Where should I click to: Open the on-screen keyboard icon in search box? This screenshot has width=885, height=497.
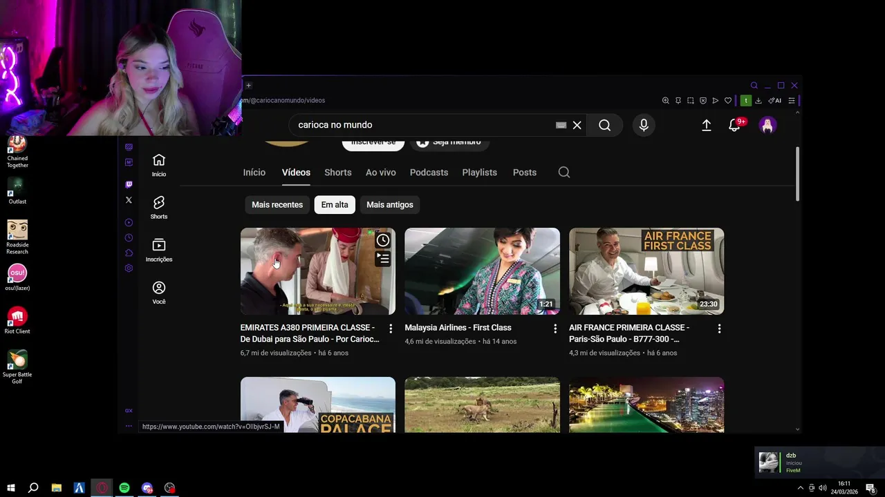[561, 125]
